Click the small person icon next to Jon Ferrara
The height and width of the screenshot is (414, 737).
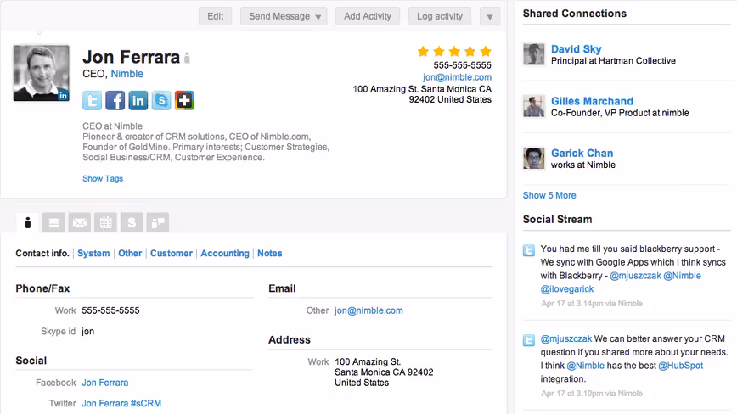pos(187,58)
